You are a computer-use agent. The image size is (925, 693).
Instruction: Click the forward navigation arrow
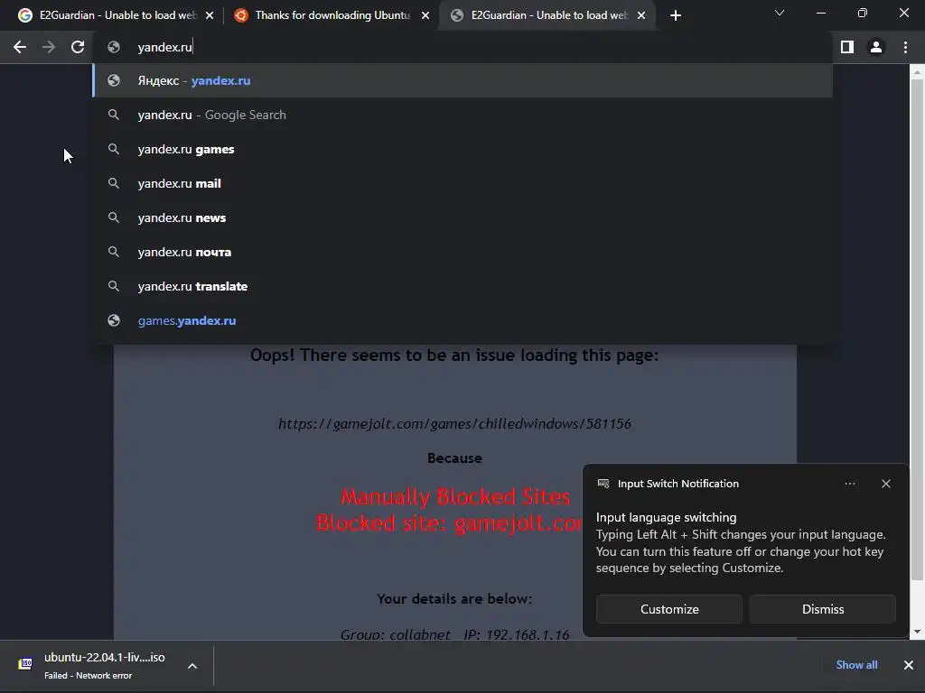[x=49, y=47]
